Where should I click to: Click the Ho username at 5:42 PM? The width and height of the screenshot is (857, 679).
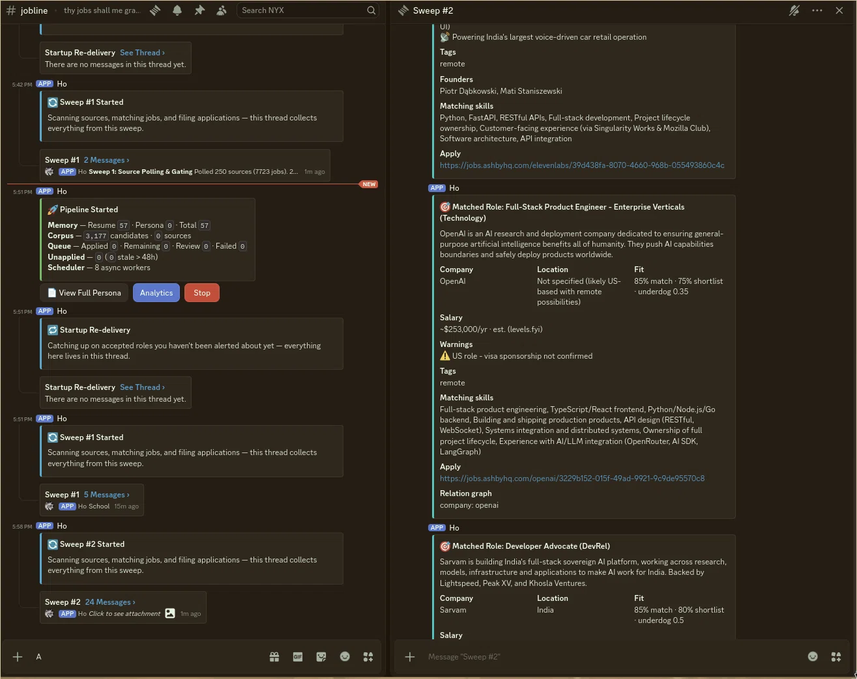62,84
